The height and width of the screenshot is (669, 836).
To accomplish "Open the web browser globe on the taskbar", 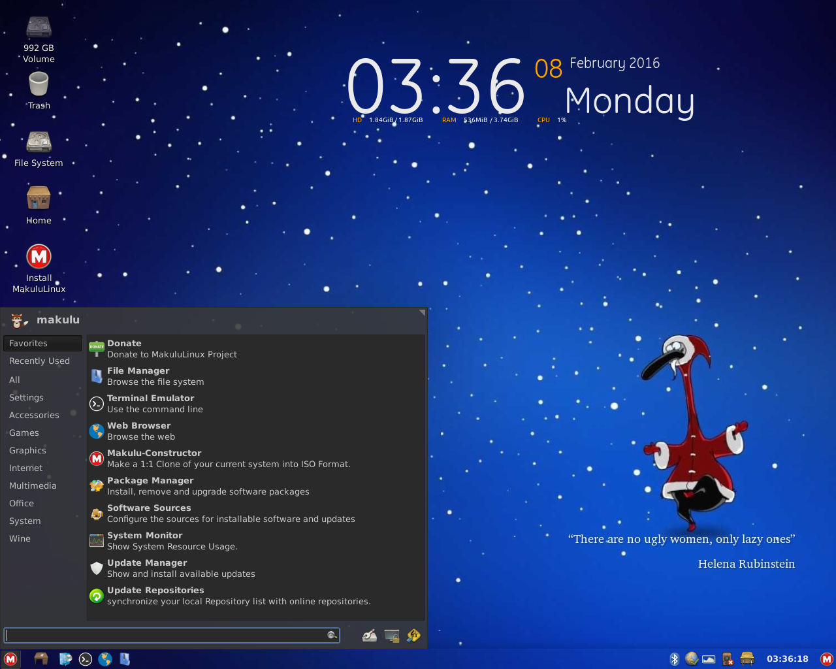I will click(x=105, y=659).
